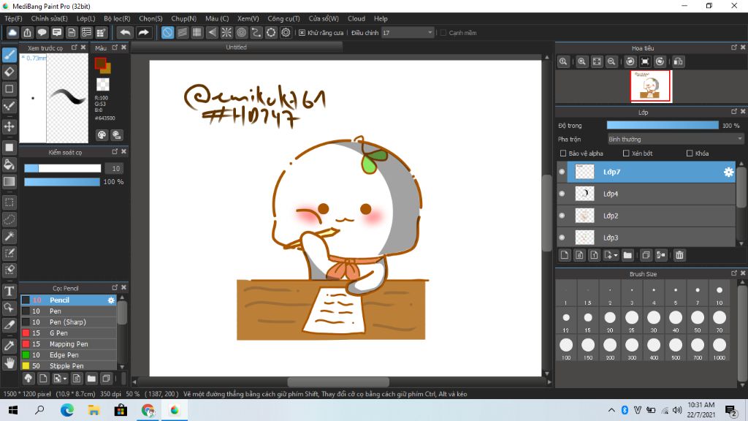Turn off snap with the first snap icon
The image size is (748, 421).
coord(167,32)
